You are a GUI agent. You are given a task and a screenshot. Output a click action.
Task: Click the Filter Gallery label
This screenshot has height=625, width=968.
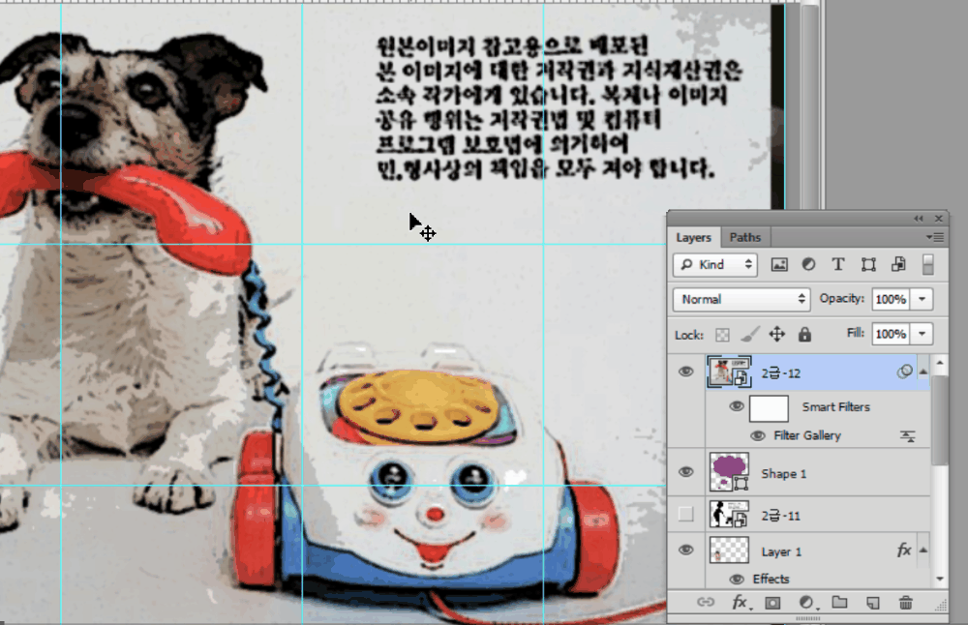(807, 435)
